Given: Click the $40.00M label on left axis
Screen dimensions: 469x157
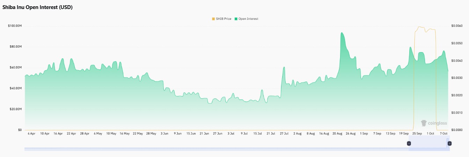Looking at the screenshot, I should pyautogui.click(x=16, y=89).
